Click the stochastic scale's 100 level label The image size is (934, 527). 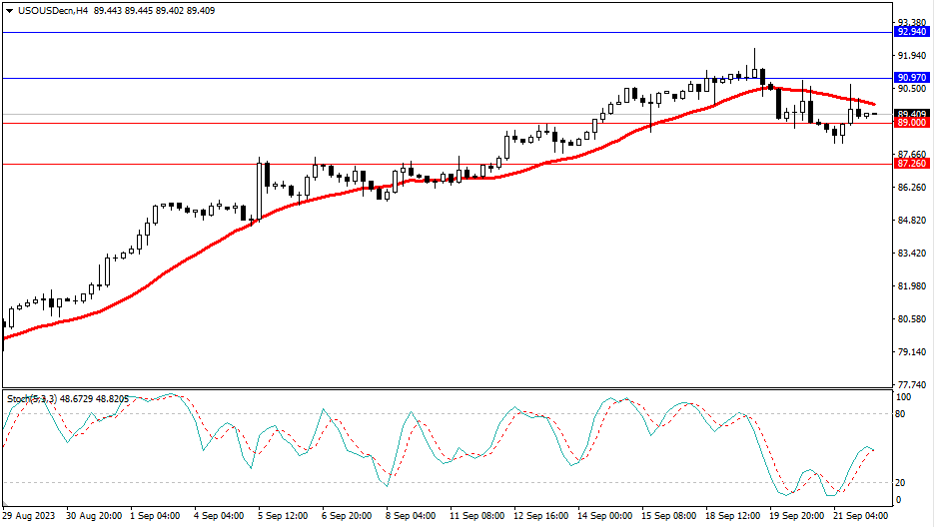904,396
